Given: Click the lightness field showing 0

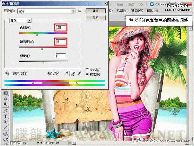Looking at the screenshot, I should click(x=61, y=56).
